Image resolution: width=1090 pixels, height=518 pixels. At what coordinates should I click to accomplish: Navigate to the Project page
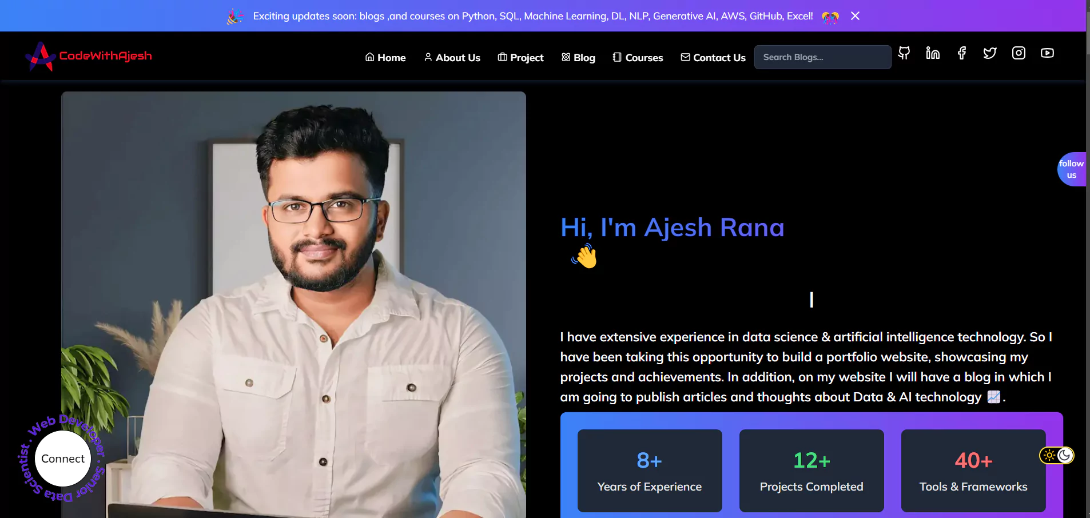[x=520, y=58]
